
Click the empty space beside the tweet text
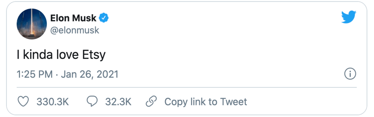tap(223, 55)
